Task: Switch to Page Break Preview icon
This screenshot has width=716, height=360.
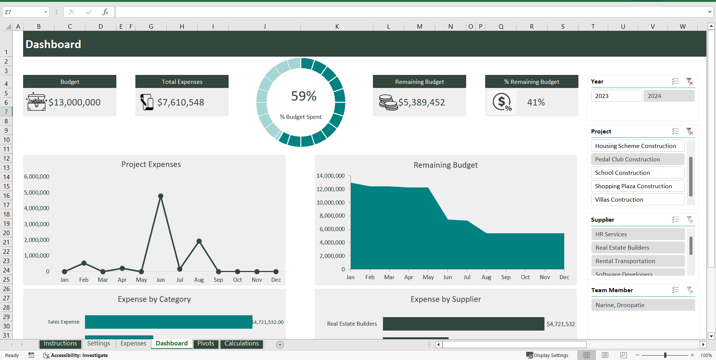Action: pyautogui.click(x=624, y=355)
